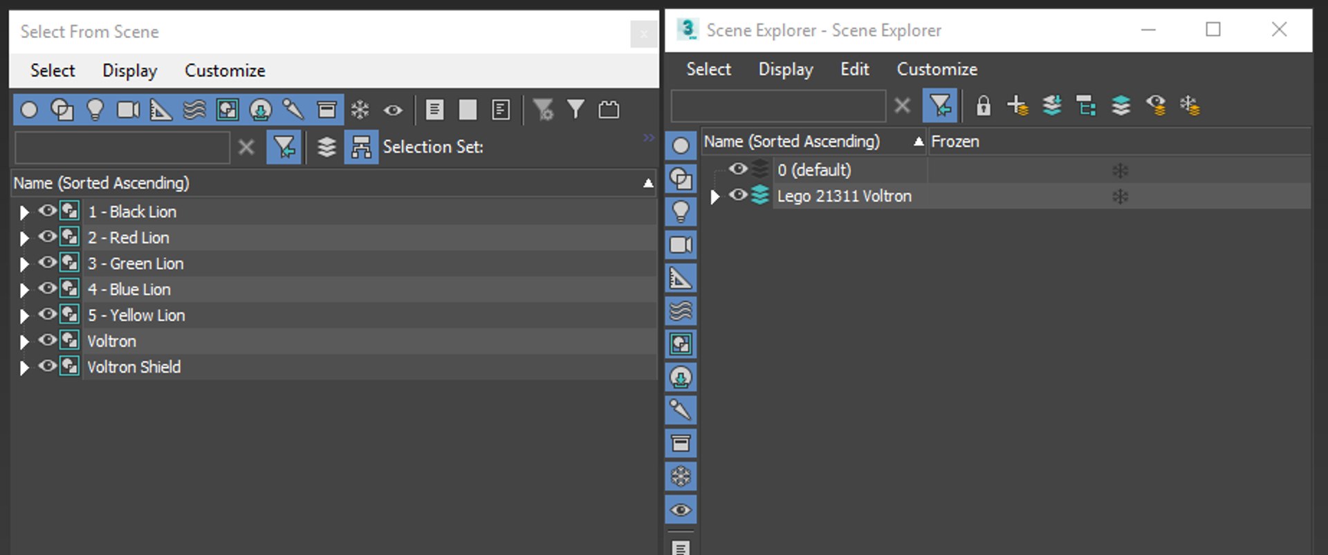Freeze the Lego 21311 Voltron layer
The image size is (1328, 555).
coord(1120,197)
